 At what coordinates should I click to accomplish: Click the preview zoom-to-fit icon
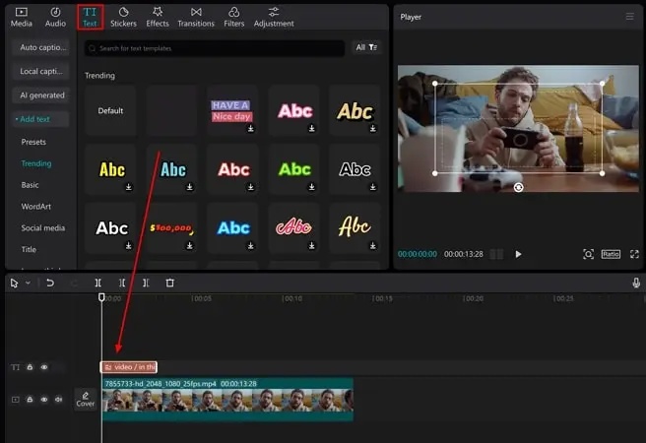[588, 254]
